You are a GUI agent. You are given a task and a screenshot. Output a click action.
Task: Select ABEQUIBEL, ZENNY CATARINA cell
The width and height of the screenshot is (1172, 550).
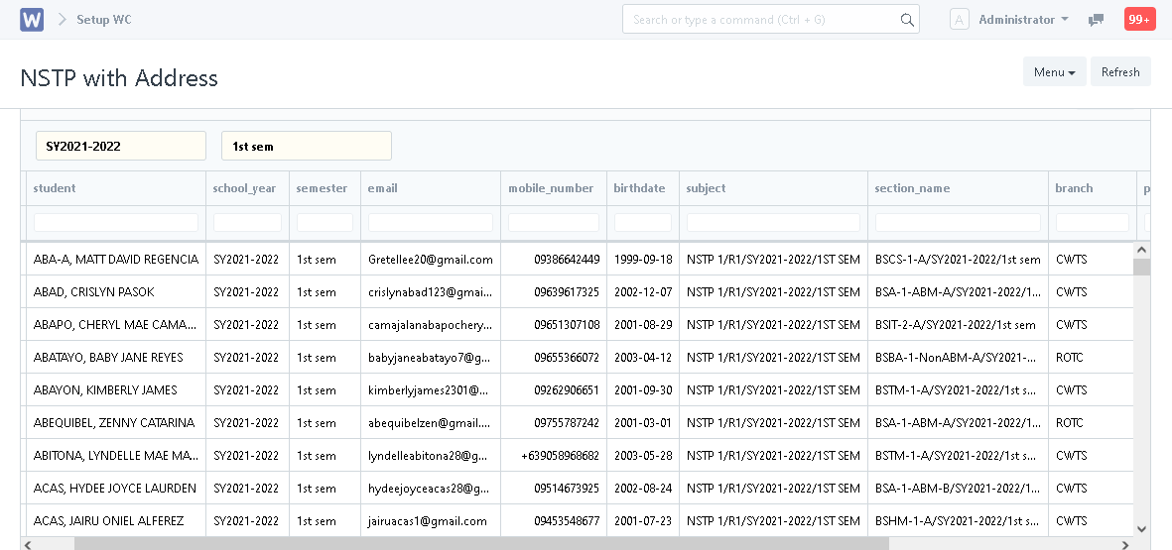[116, 422]
